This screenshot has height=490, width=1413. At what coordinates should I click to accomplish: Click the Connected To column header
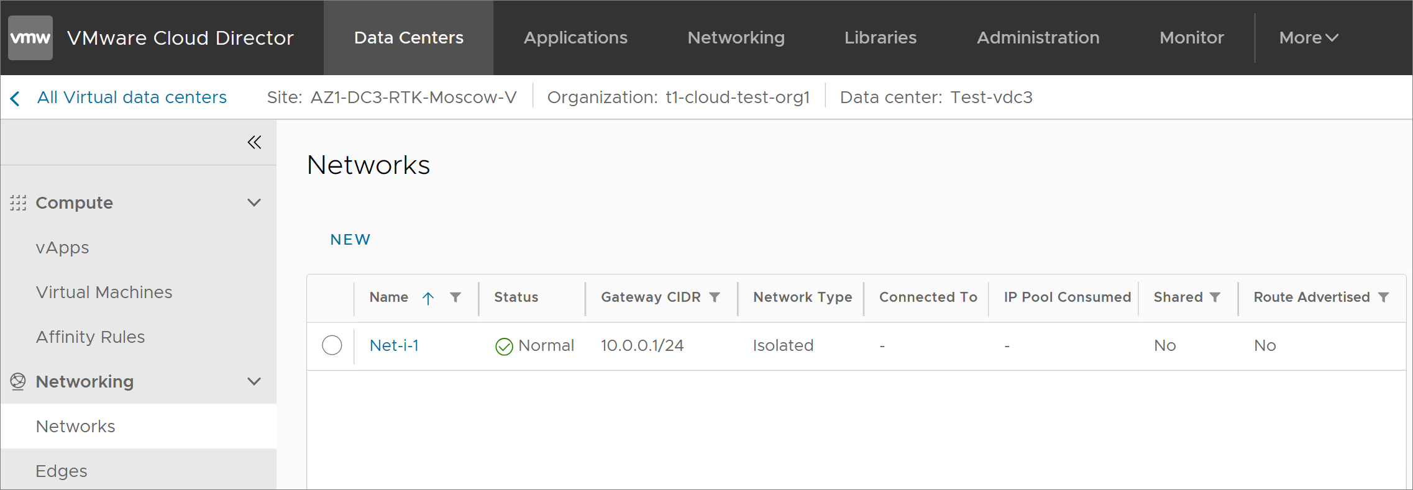pyautogui.click(x=928, y=297)
